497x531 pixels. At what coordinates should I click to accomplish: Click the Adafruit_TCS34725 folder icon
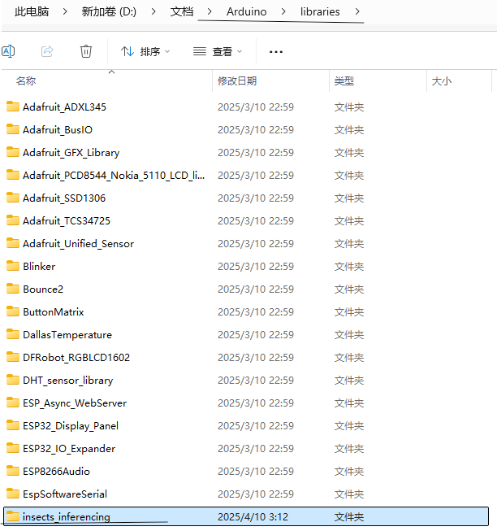click(13, 220)
